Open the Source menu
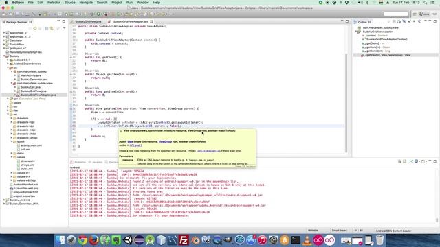440x247 pixels. 70,3
